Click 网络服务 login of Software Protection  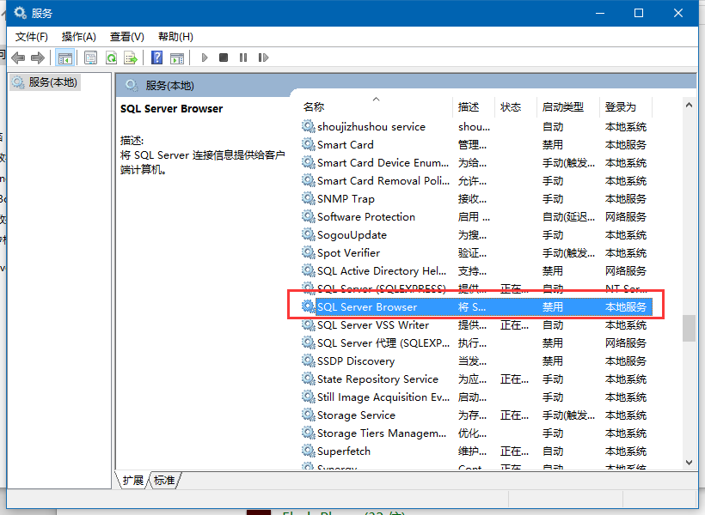click(x=625, y=217)
